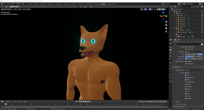
Task: Open the View Layer properties tab icon
Action: tap(171, 53)
